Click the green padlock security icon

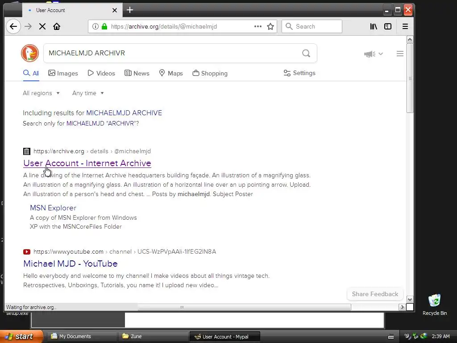point(104,26)
